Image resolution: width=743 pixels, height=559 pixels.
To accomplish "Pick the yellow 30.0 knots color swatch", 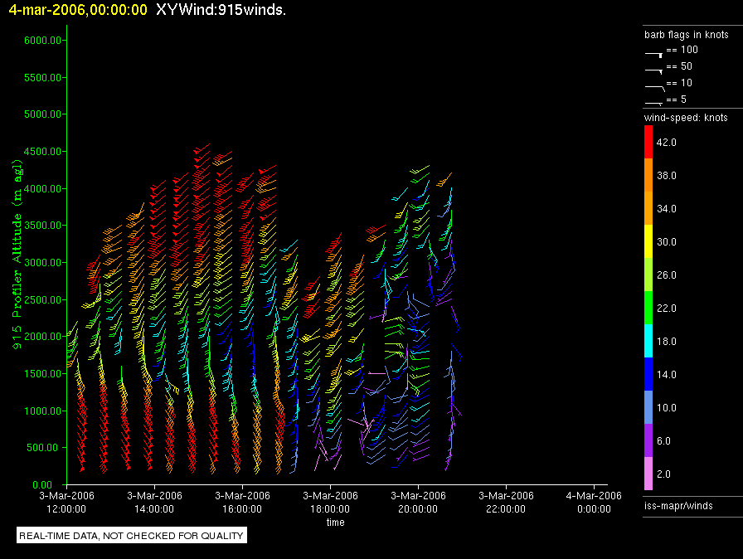I will 648,241.
